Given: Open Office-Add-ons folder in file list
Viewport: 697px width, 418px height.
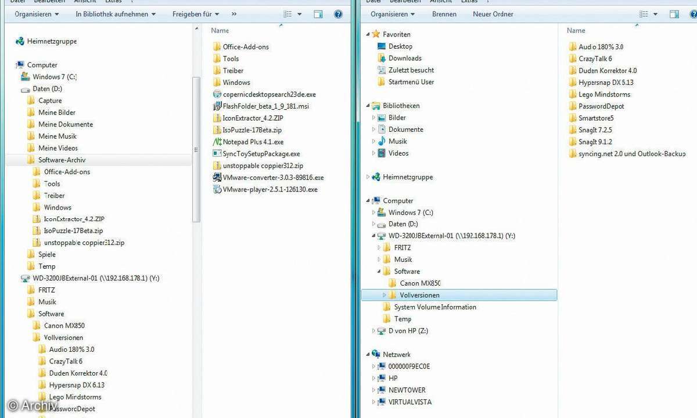Looking at the screenshot, I should [240, 46].
